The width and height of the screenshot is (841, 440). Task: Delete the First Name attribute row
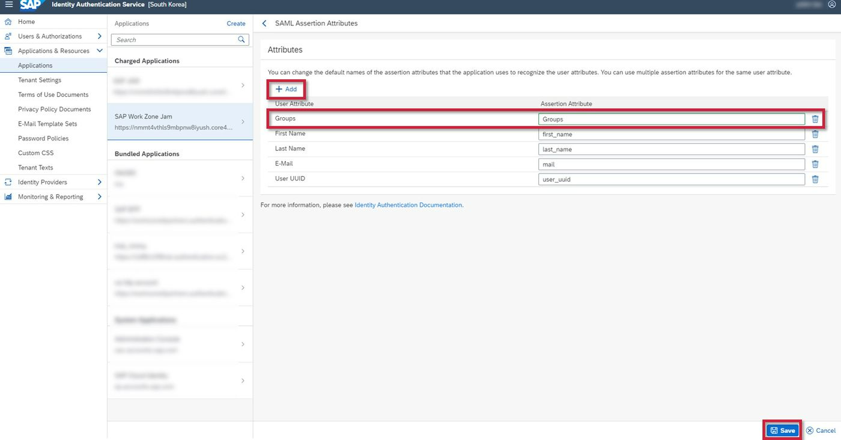[x=815, y=134]
